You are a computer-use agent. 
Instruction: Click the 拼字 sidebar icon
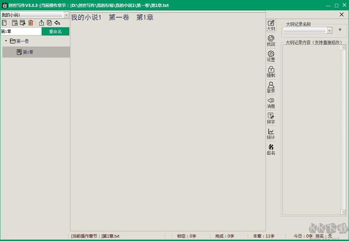tap(271, 118)
